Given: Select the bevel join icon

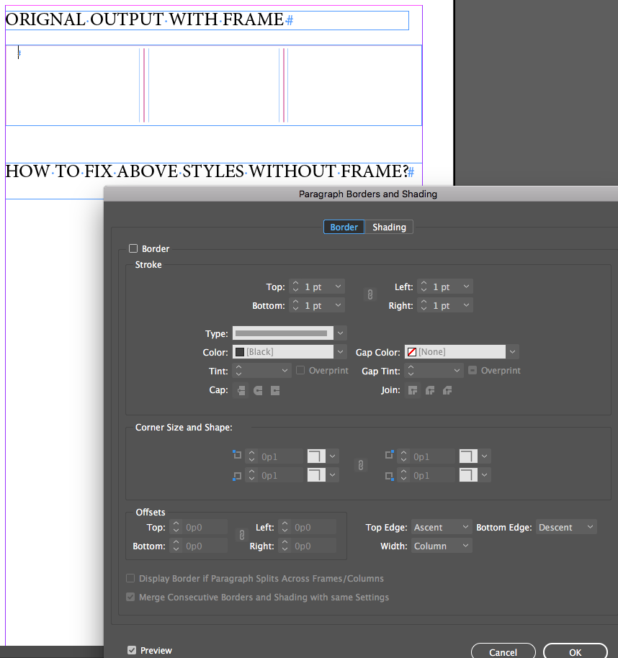Looking at the screenshot, I should (447, 389).
